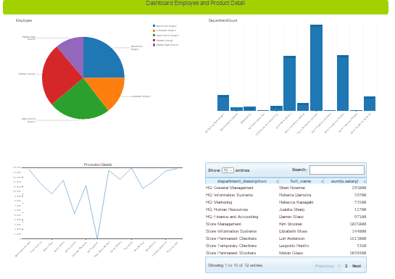Click the salary value 1613800

coord(358,238)
